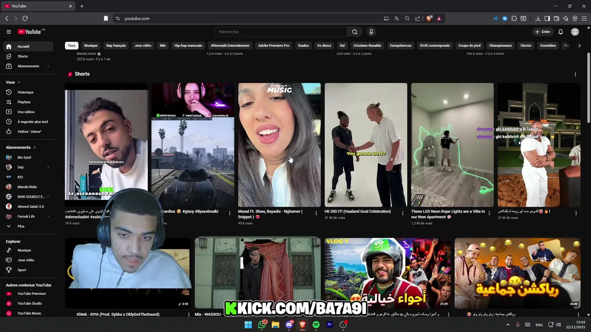Open Premiere Pro from the taskbar

[x=330, y=325]
